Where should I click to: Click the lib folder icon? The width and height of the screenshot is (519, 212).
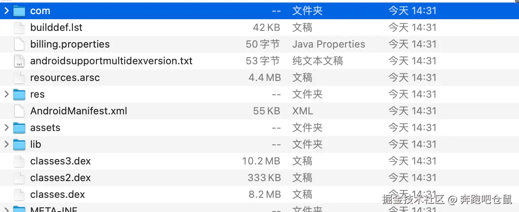tap(19, 144)
